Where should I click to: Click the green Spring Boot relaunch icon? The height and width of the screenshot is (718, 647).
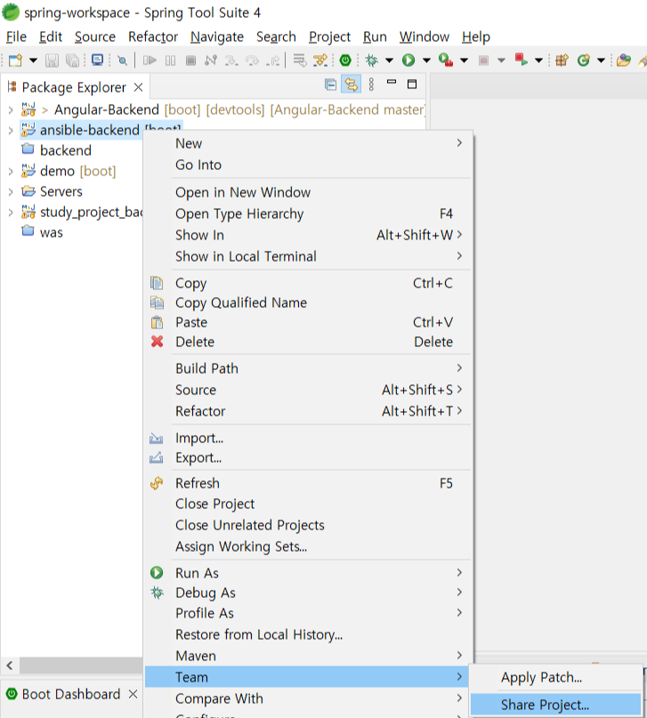pyautogui.click(x=345, y=60)
